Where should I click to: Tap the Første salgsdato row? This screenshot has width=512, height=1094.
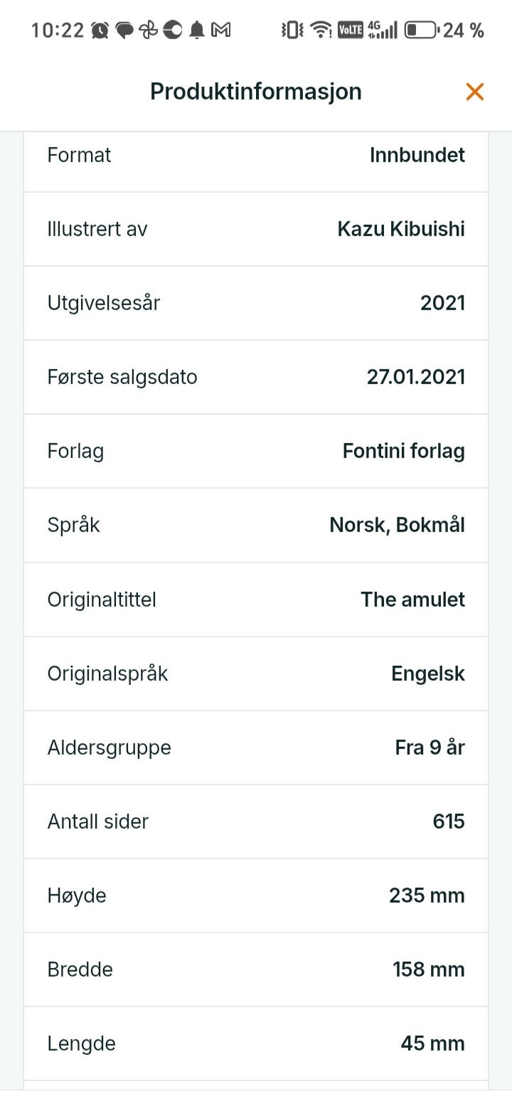point(256,377)
